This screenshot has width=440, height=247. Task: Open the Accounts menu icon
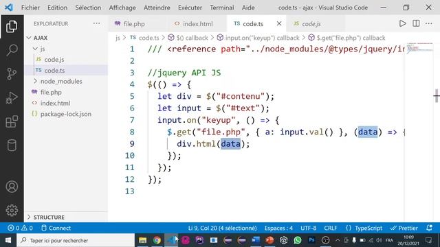pyautogui.click(x=12, y=187)
